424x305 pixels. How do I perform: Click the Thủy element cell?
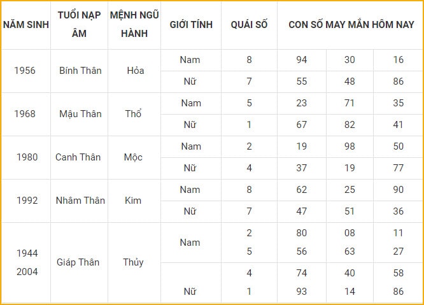tap(133, 262)
